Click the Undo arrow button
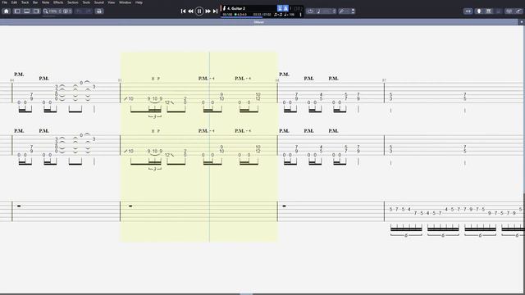525x295 pixels. point(79,11)
